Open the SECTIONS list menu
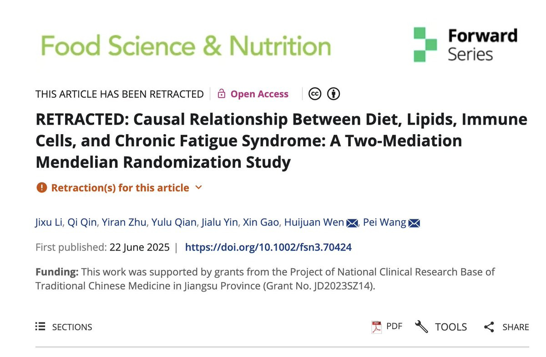Viewport: 546px width, 357px height. [x=64, y=327]
